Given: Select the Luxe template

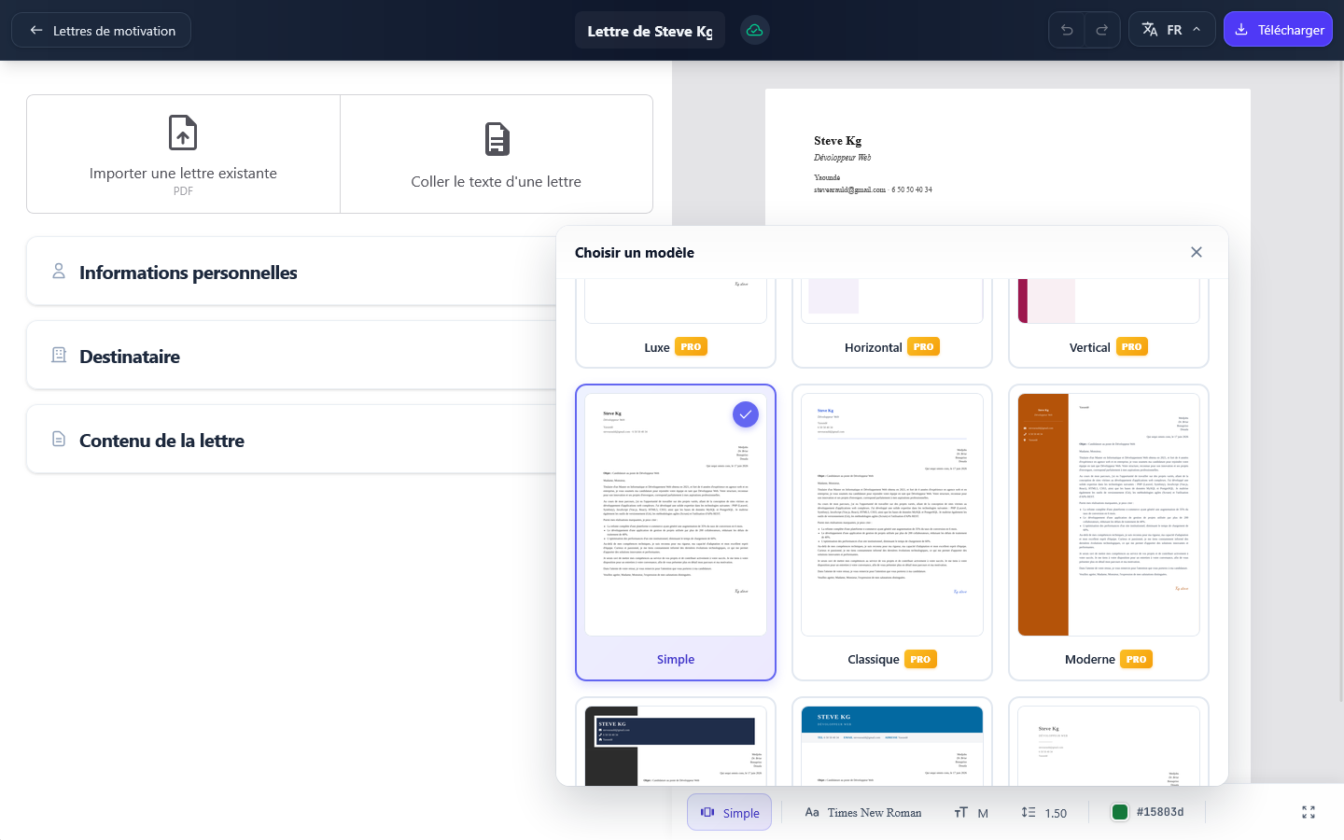Looking at the screenshot, I should [x=676, y=323].
